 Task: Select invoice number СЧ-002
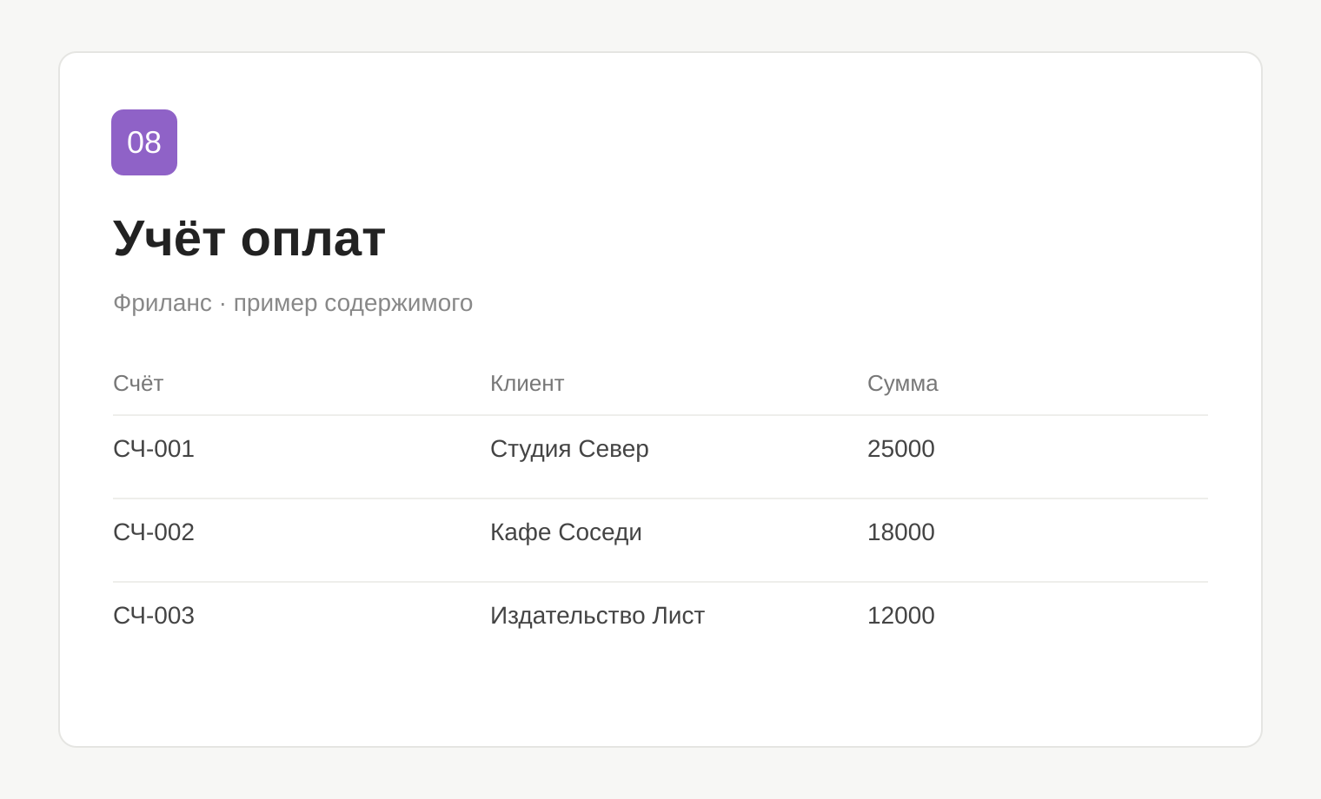(154, 532)
